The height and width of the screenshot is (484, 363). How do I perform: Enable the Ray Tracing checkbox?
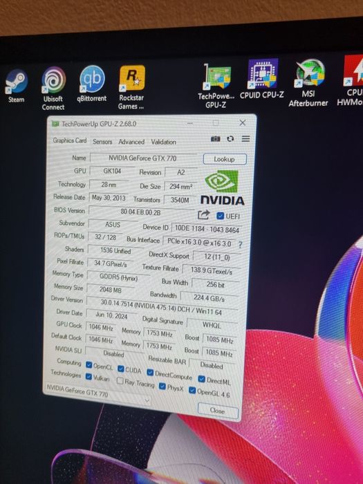click(x=120, y=380)
